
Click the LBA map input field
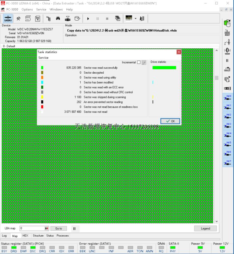point(32,228)
